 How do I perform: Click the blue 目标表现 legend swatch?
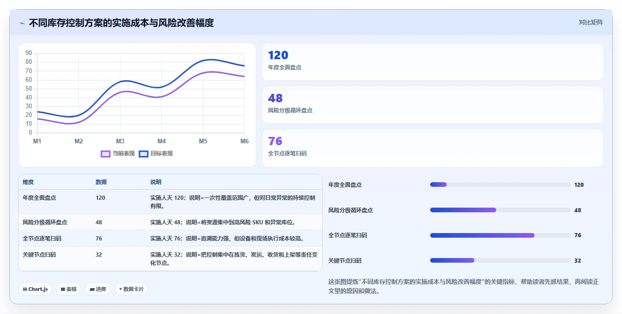pyautogui.click(x=143, y=154)
